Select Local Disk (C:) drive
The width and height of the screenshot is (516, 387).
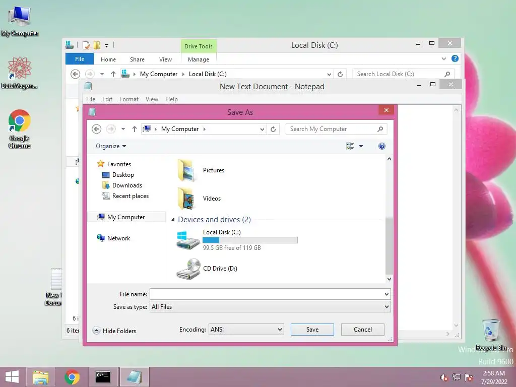click(x=237, y=240)
